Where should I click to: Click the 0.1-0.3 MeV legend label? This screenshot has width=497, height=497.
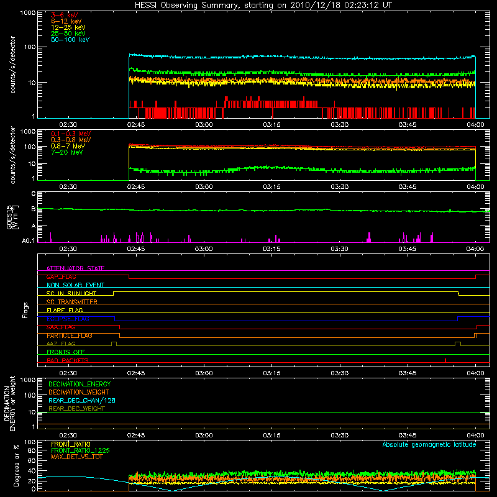point(71,134)
